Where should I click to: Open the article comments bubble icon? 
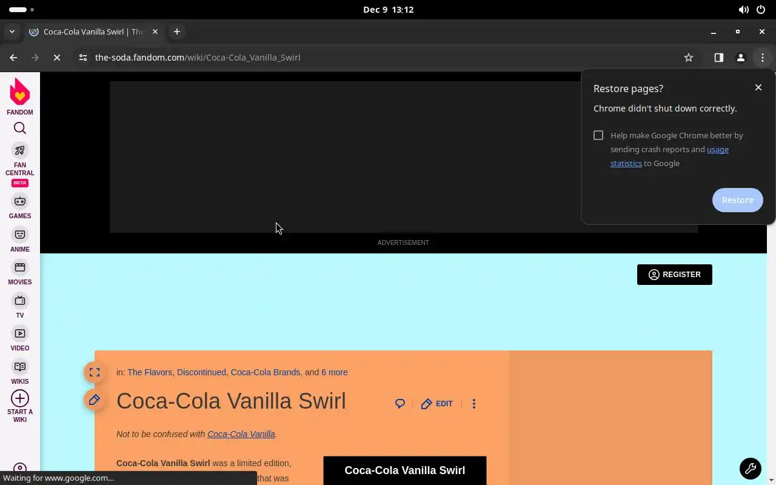tap(400, 404)
